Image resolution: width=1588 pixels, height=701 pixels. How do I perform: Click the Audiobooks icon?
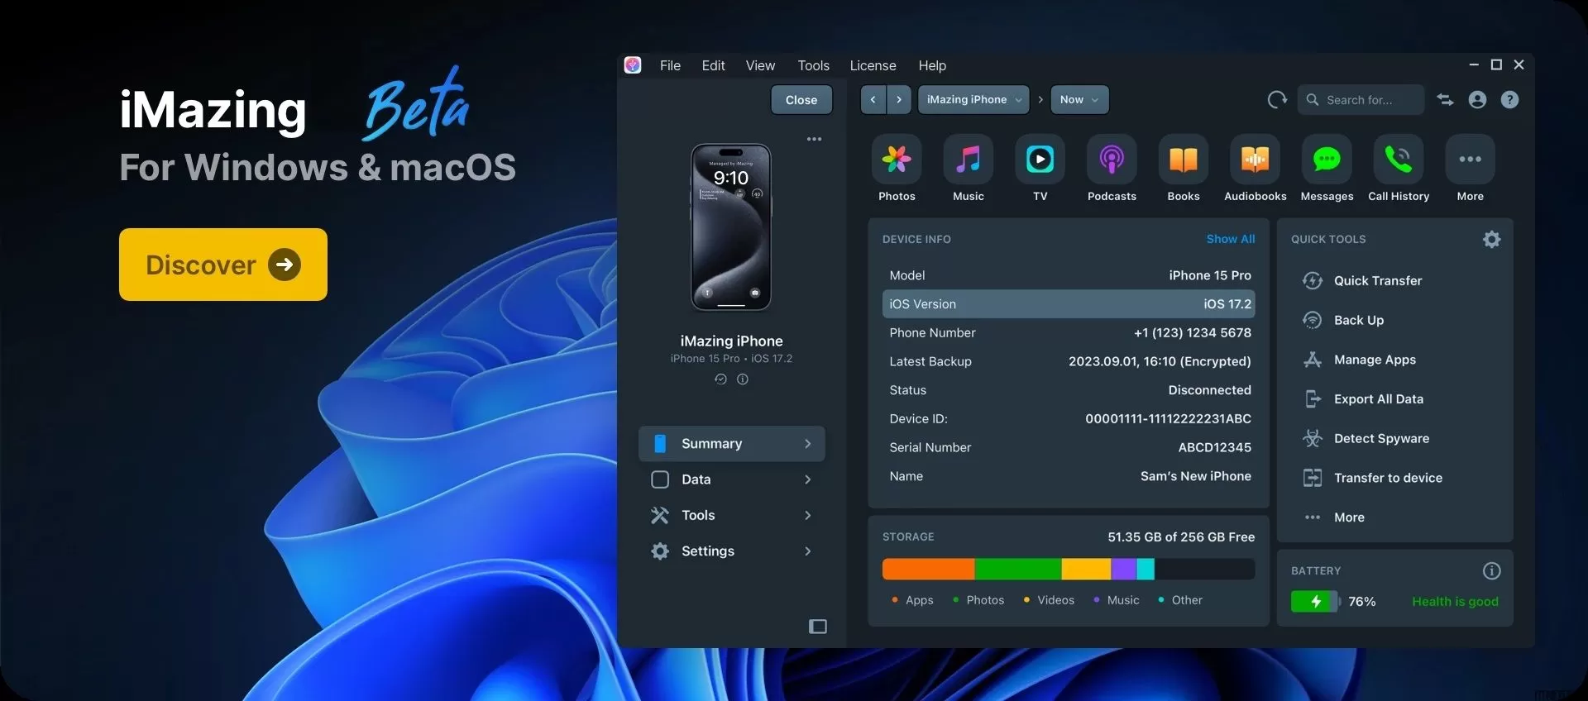(x=1255, y=160)
